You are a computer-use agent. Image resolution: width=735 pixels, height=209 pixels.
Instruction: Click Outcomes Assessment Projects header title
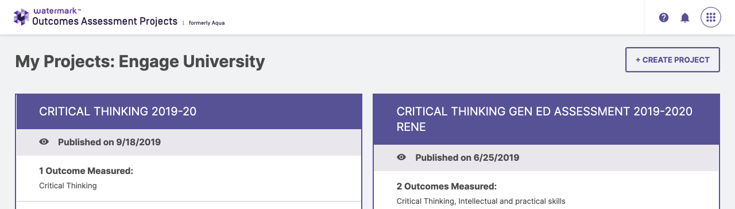[x=105, y=21]
